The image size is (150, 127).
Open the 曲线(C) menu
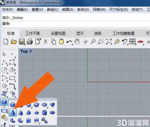pyautogui.click(x=52, y=10)
